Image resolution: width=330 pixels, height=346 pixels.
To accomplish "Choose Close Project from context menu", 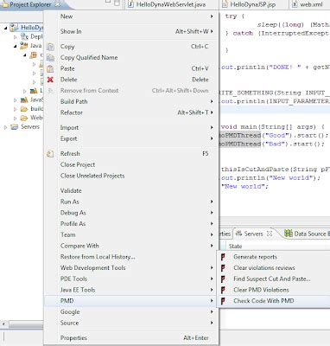I will pos(131,164).
